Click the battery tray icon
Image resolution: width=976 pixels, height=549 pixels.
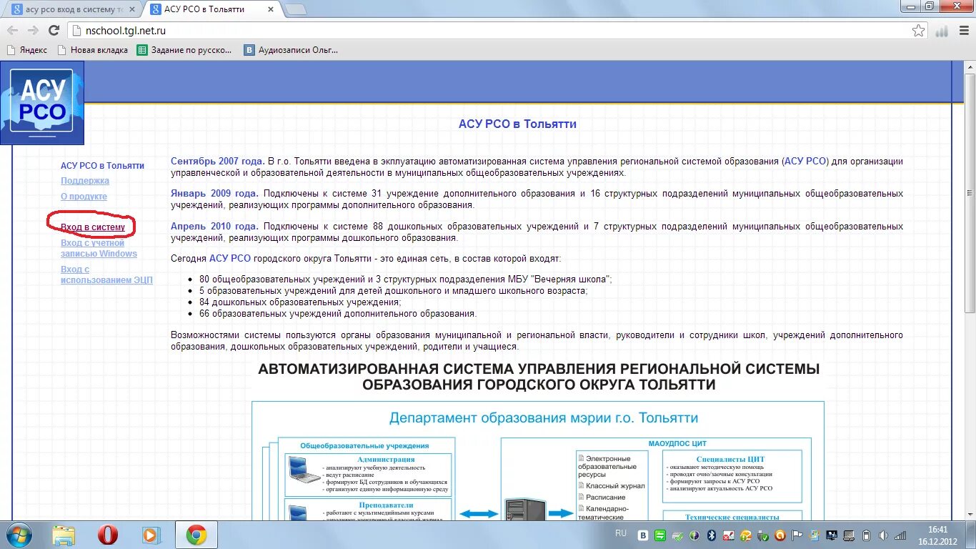click(866, 535)
